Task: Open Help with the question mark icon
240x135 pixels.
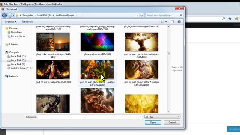Action: tap(179, 22)
